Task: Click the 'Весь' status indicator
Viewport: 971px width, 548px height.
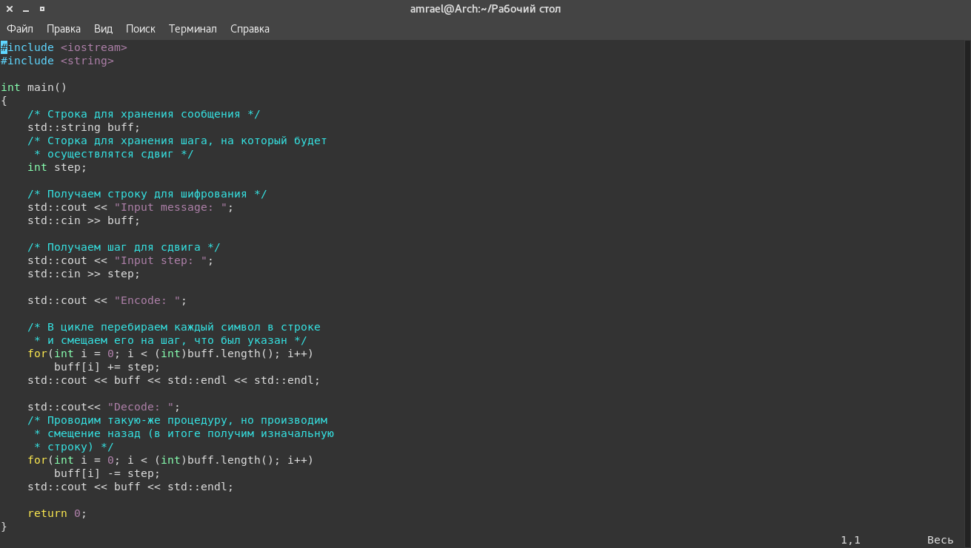Action: [941, 540]
